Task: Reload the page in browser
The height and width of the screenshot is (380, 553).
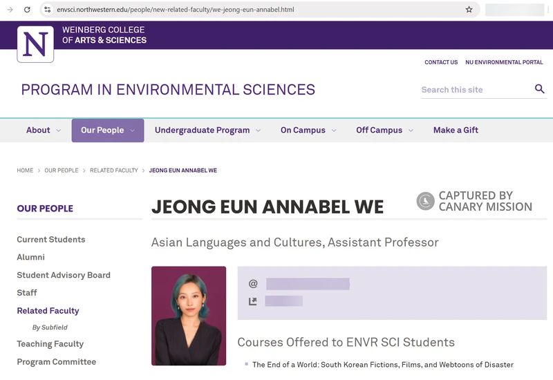Action: click(x=27, y=10)
